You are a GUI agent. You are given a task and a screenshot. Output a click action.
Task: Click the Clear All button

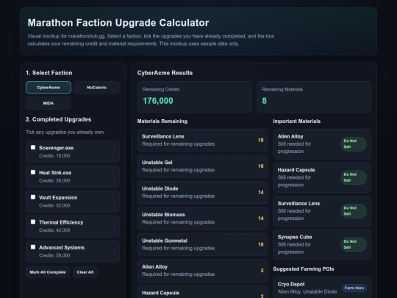tap(85, 272)
